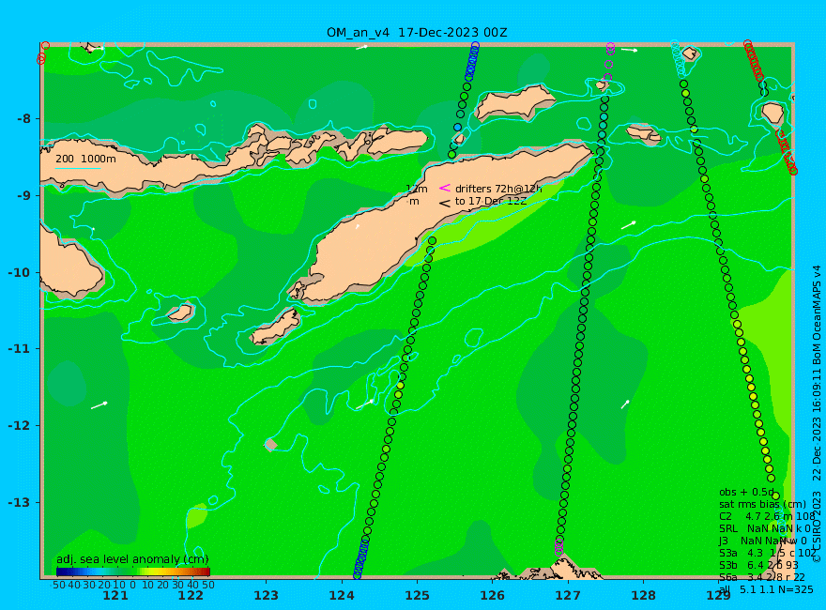The image size is (826, 610).
Task: Click latitude tick label "-12"
Action: click(x=20, y=426)
